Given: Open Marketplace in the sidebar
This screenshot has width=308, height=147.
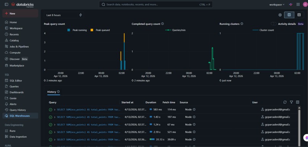Looking at the screenshot, I should (20, 65).
